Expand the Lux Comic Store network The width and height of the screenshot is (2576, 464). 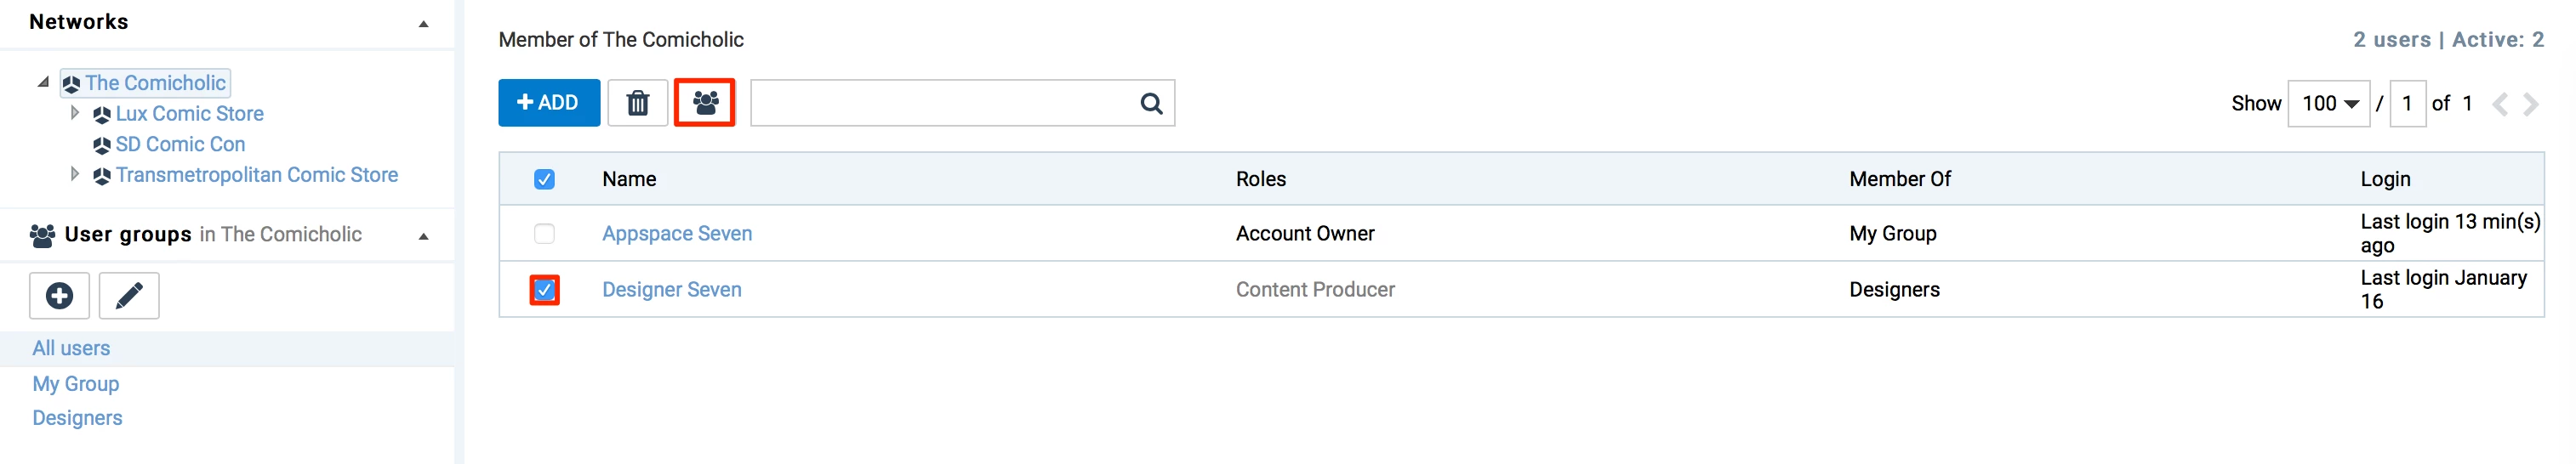pyautogui.click(x=75, y=113)
